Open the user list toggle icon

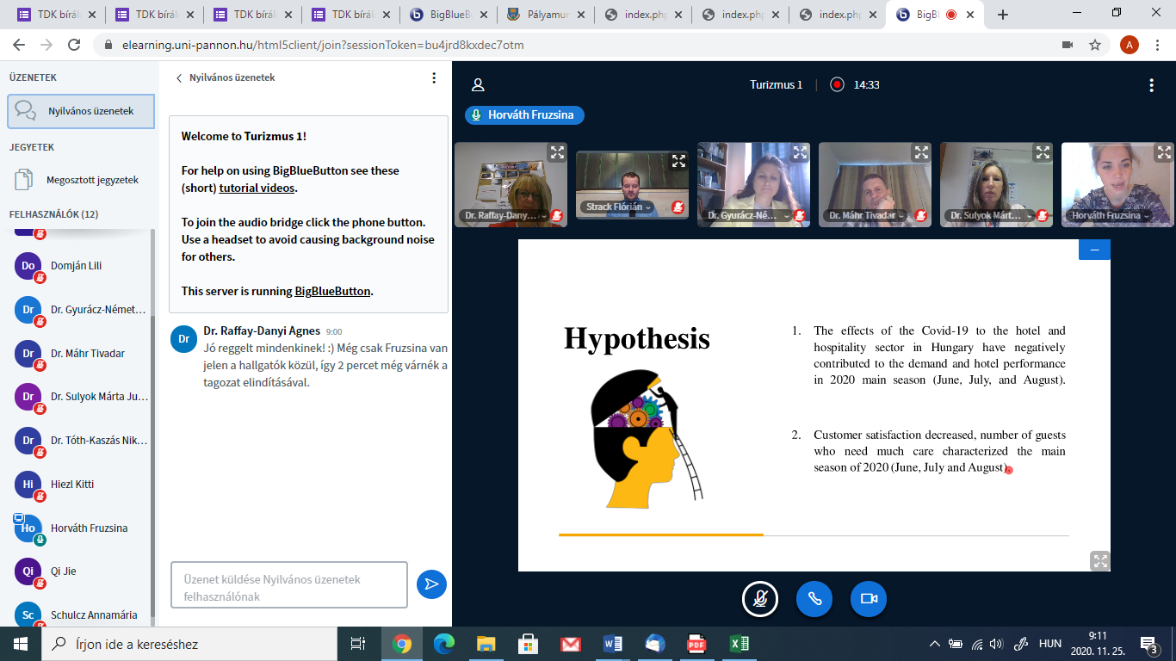click(478, 84)
